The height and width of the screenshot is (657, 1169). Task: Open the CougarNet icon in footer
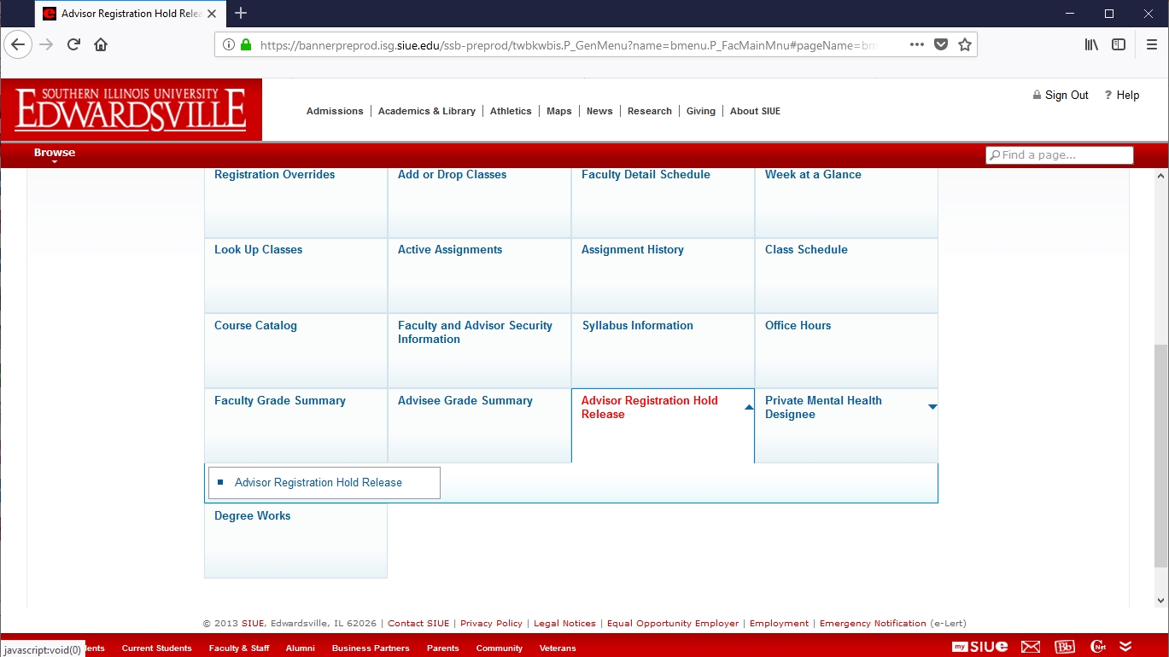point(1098,647)
